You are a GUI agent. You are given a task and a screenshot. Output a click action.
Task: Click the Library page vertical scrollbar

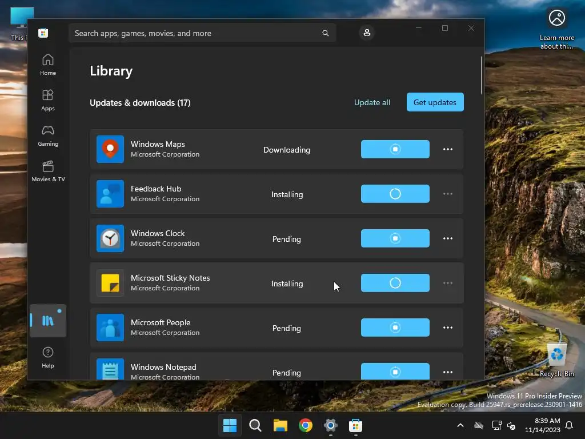click(x=481, y=76)
